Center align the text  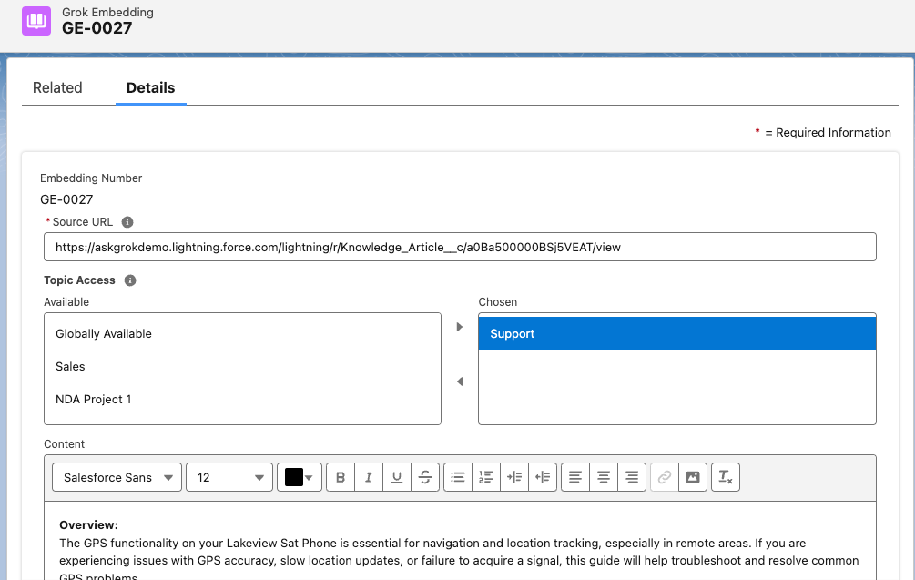click(x=604, y=477)
